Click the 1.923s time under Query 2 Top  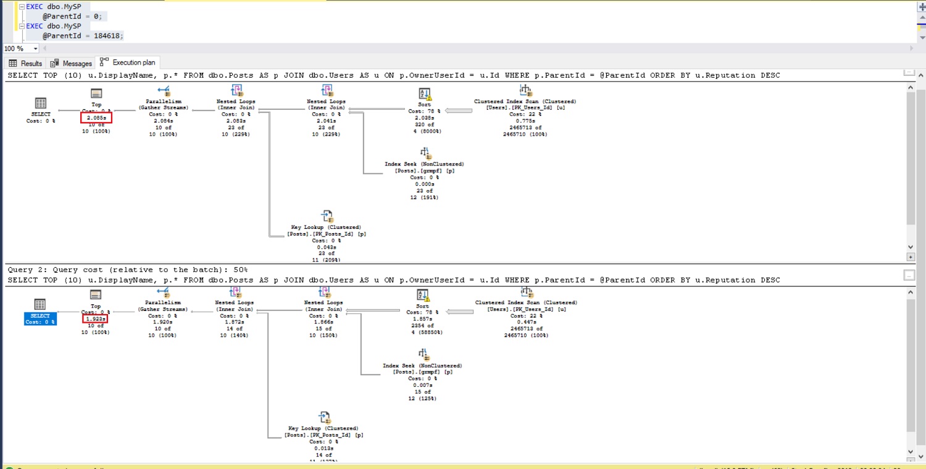(x=96, y=318)
